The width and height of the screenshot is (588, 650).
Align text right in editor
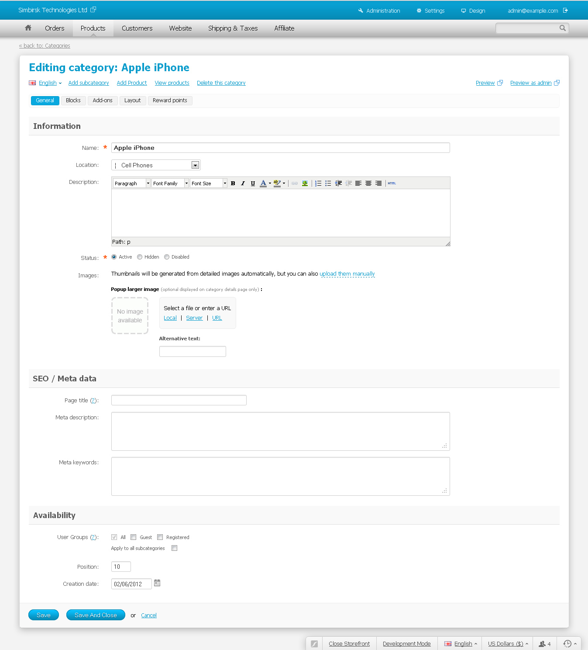tap(378, 183)
